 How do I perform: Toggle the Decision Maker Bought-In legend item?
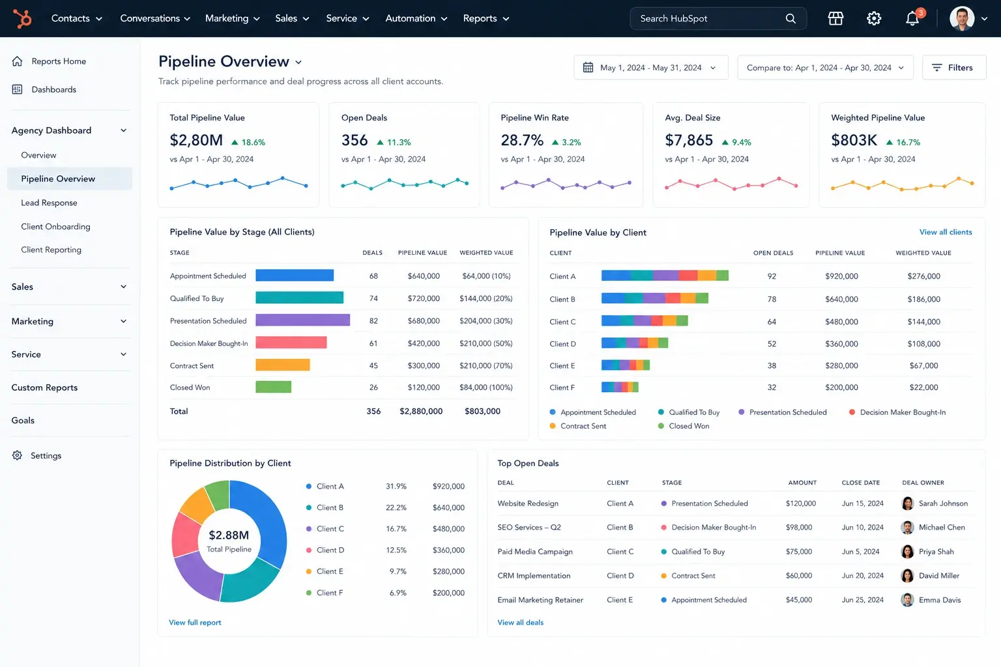(x=897, y=412)
